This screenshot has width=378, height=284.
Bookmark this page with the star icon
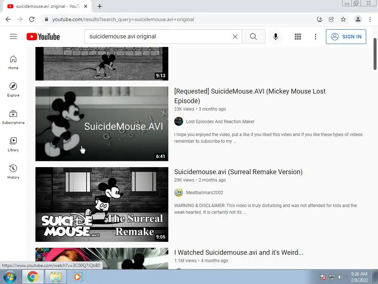[343, 19]
